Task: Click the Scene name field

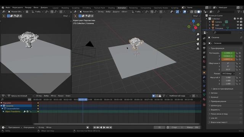Action: 195,8
